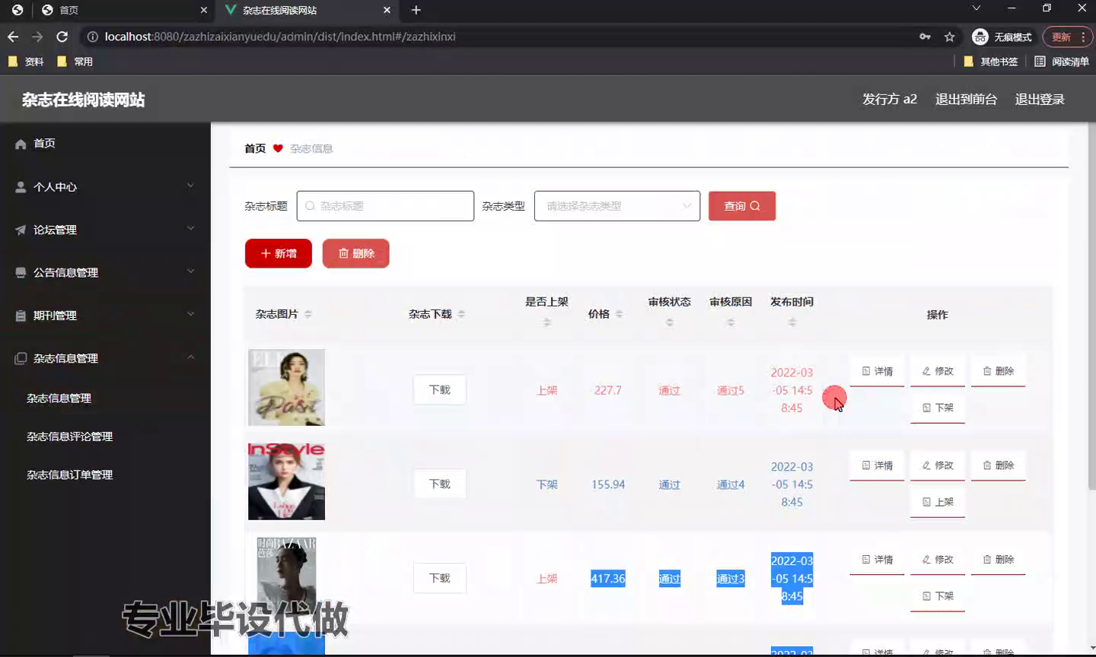Open the saved passwords key icon
The height and width of the screenshot is (657, 1096).
[925, 36]
